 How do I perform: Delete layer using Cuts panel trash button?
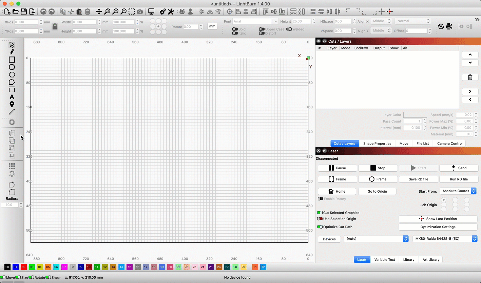[470, 77]
